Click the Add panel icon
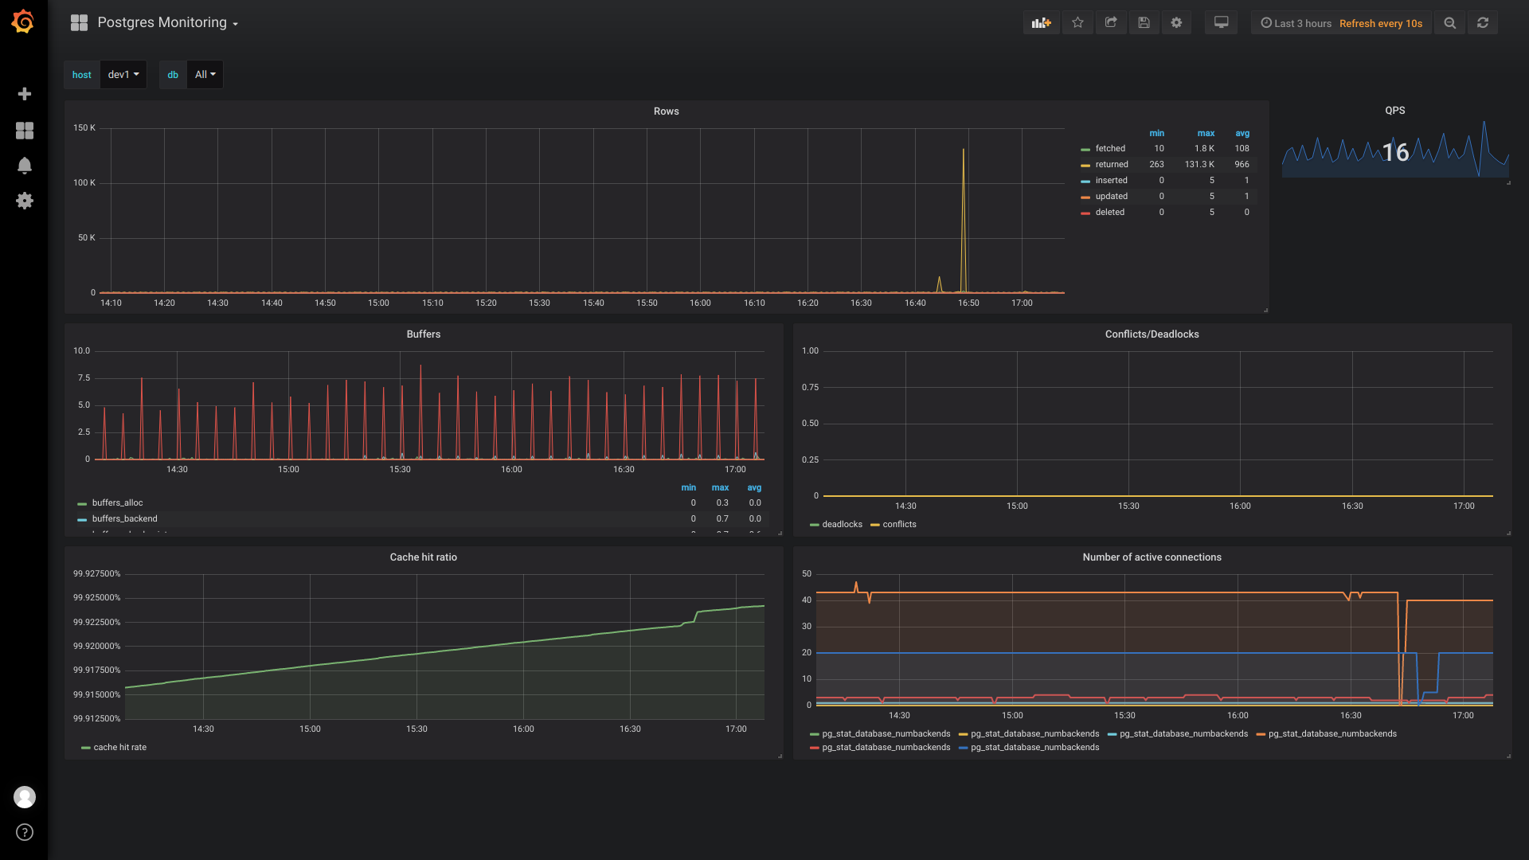The width and height of the screenshot is (1529, 860). [1042, 23]
